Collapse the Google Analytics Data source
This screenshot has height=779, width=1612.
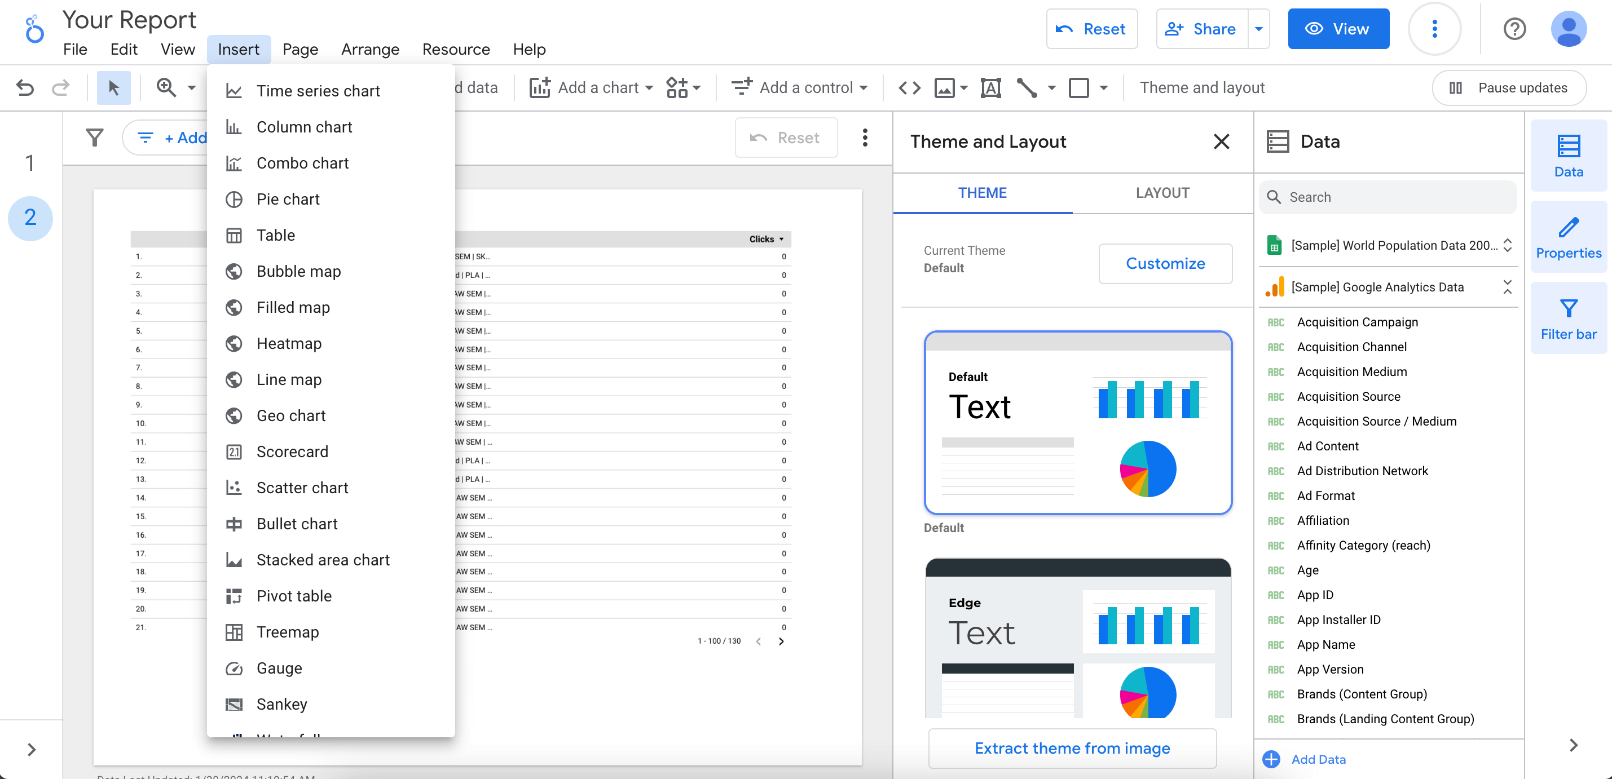1507,287
